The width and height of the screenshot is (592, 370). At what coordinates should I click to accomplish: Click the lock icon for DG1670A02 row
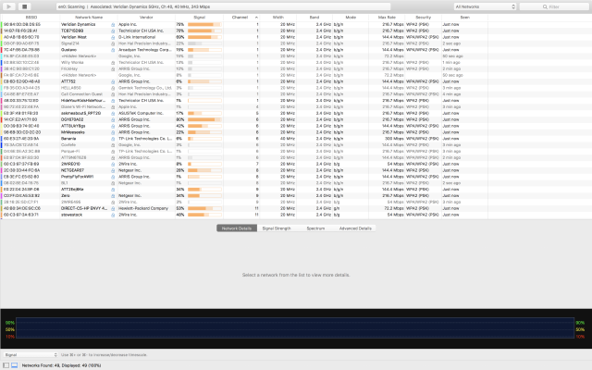(x=113, y=119)
